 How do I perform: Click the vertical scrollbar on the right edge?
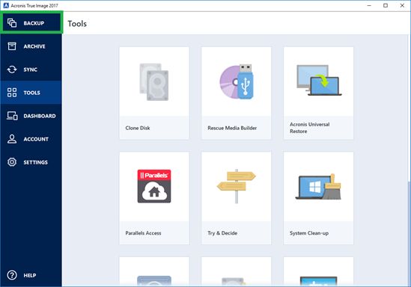410,233
